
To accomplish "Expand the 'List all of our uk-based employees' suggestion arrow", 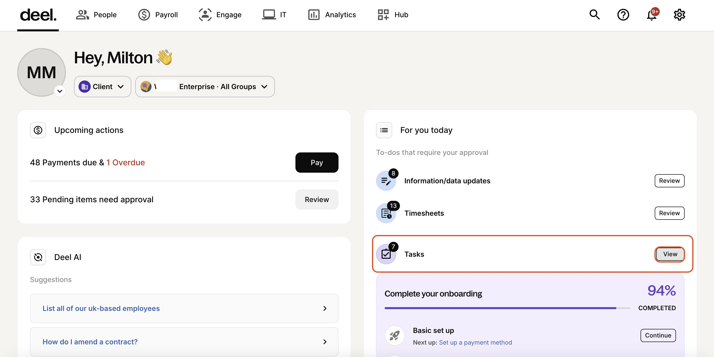I will [325, 309].
